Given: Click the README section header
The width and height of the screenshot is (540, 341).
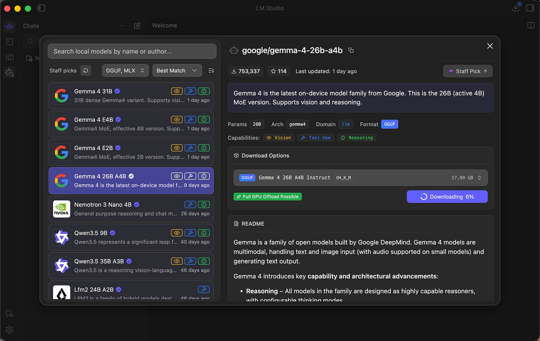Looking at the screenshot, I should (360, 224).
